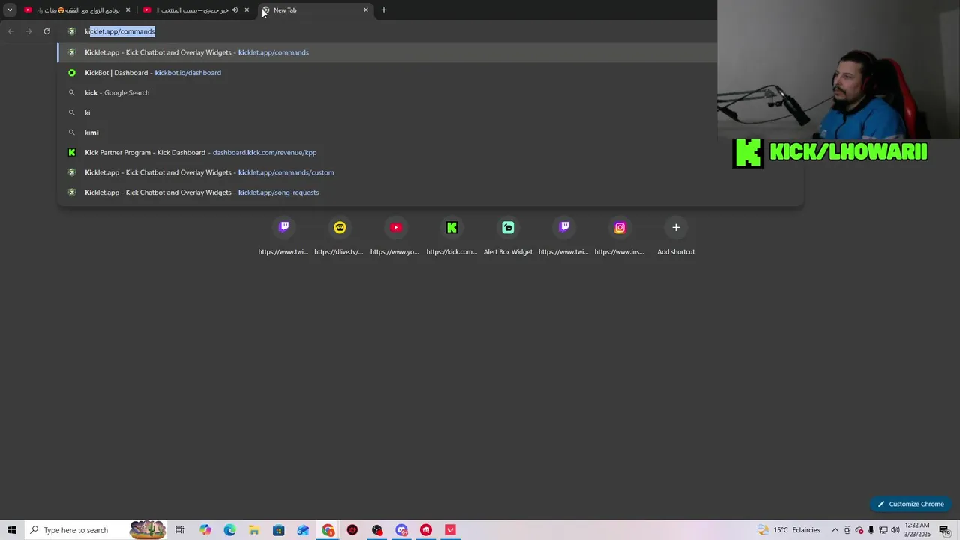Open the dlive.tv shortcut tile
The height and width of the screenshot is (540, 960).
coord(339,235)
